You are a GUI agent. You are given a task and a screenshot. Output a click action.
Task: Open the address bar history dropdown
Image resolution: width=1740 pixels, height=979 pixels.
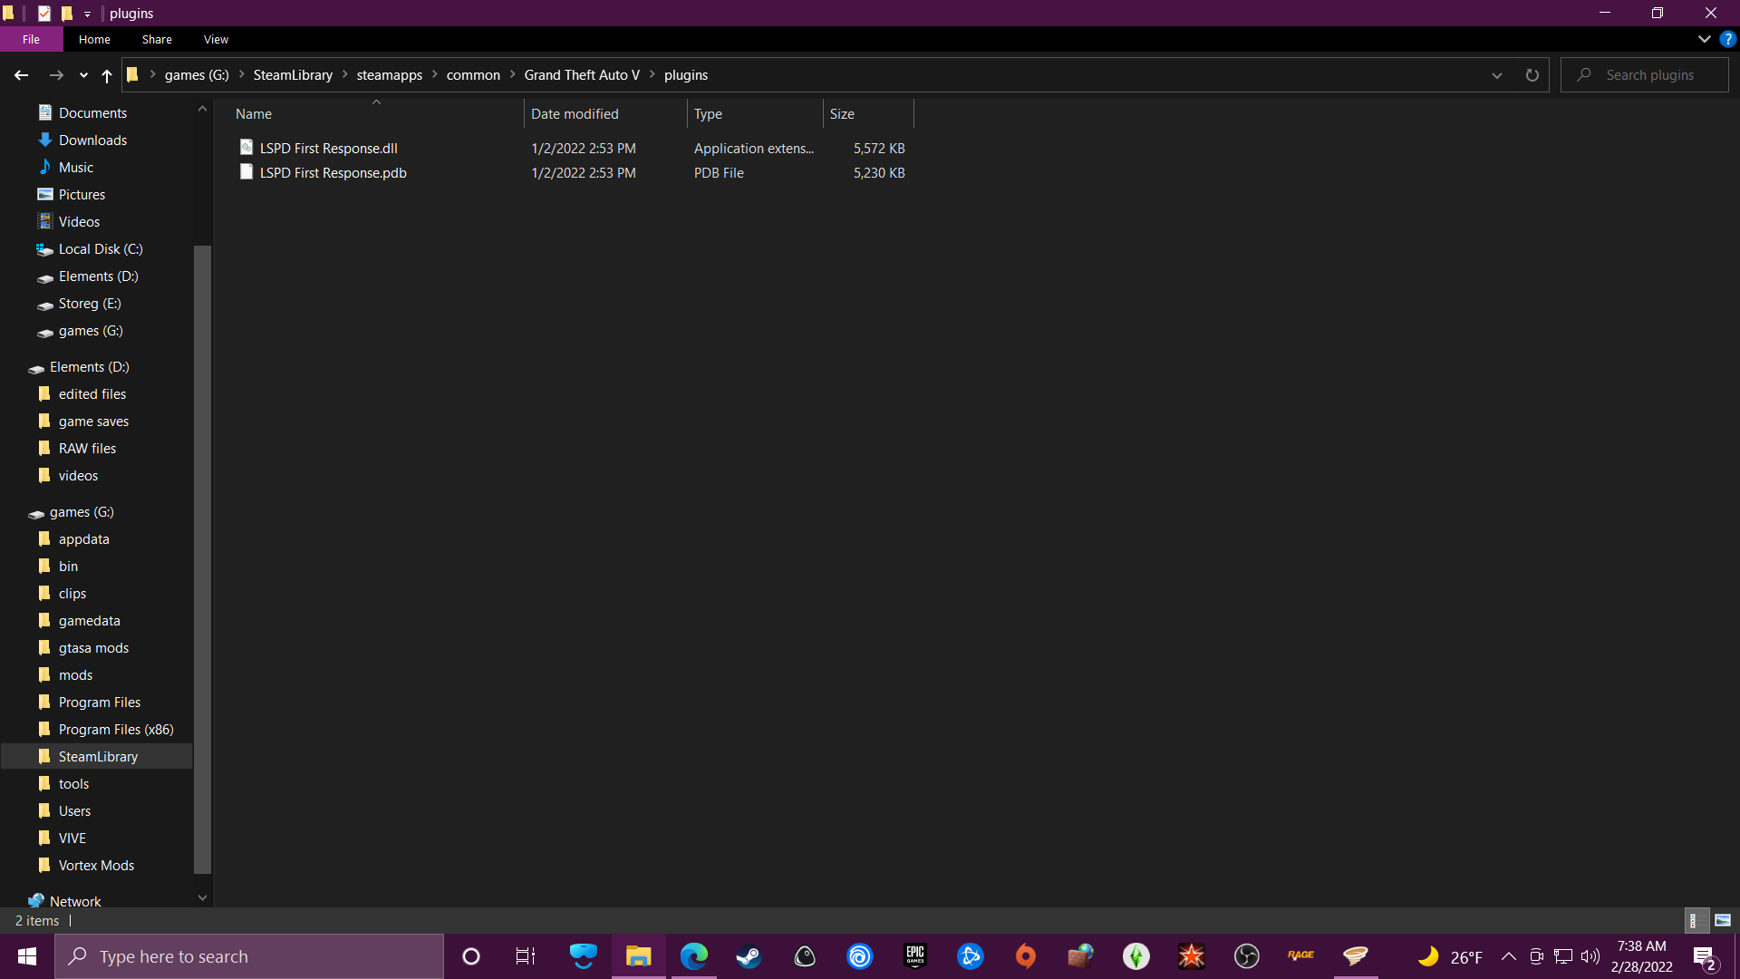click(x=1497, y=75)
